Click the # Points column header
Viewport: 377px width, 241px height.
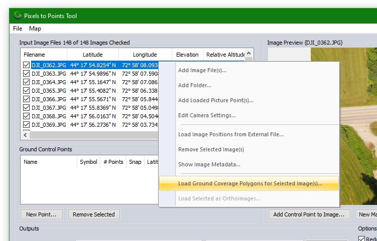click(x=113, y=162)
